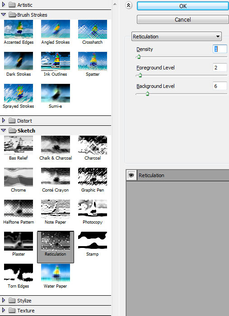Click the Foreground Level value field

[x=220, y=68]
